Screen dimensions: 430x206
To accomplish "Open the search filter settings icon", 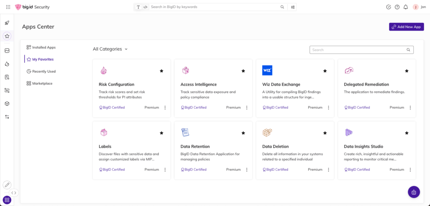I will coord(293,7).
